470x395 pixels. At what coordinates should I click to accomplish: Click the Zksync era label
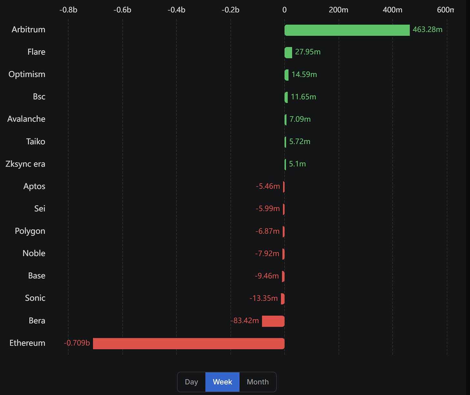pyautogui.click(x=25, y=164)
